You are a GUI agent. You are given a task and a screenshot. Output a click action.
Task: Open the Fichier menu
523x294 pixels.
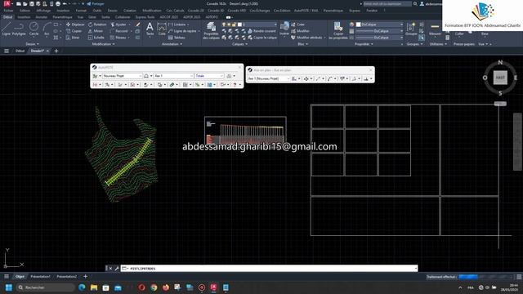click(8, 11)
